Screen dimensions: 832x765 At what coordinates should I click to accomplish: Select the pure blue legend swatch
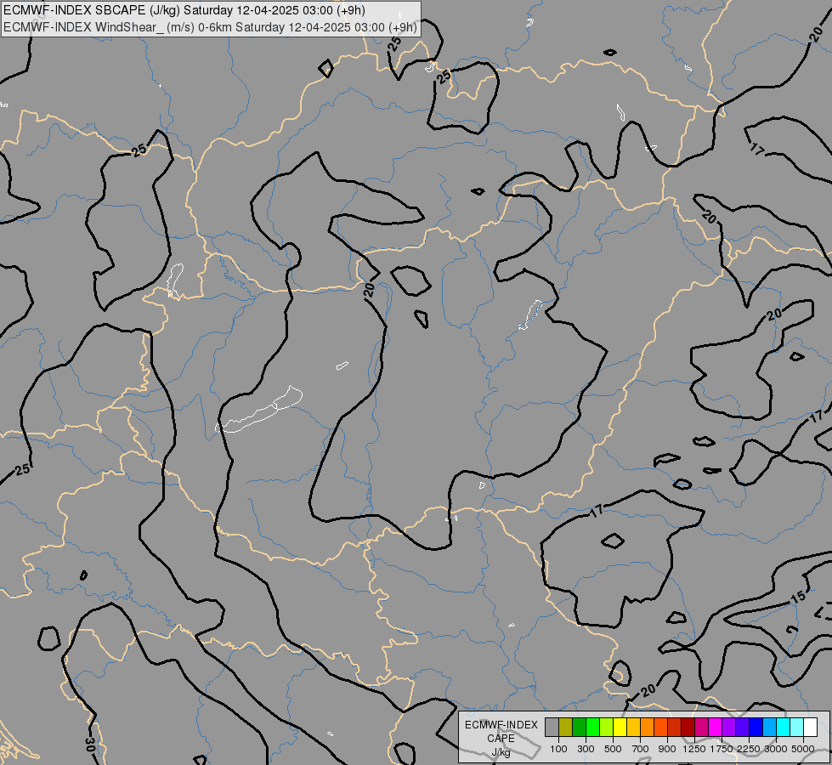(x=756, y=728)
